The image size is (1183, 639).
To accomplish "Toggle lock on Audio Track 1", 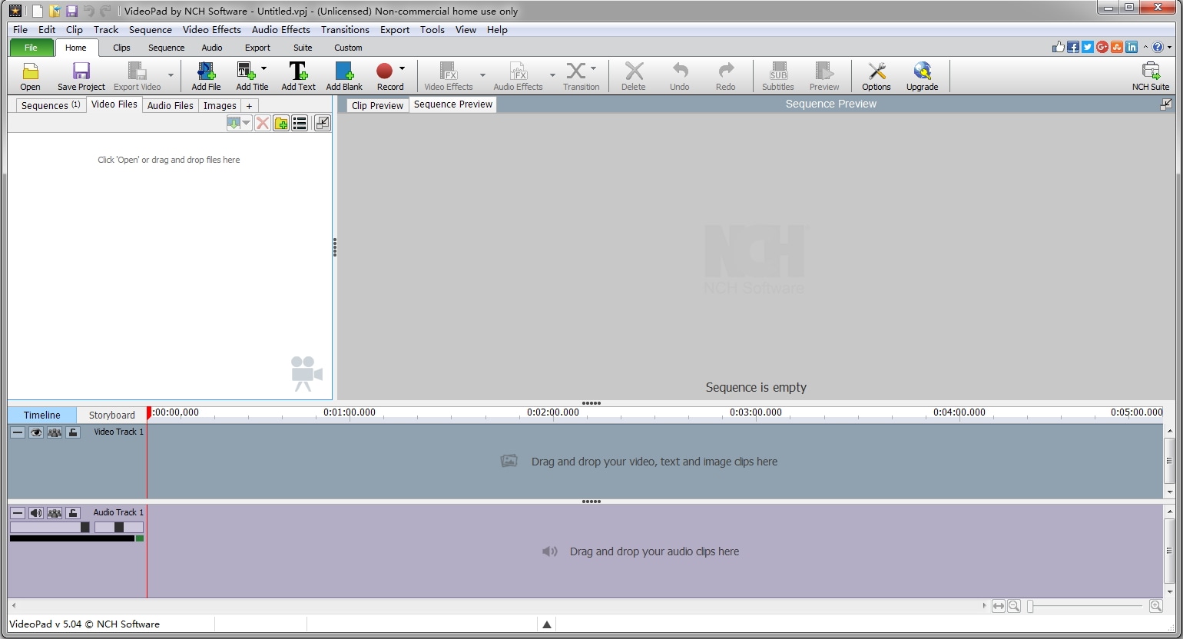I will [73, 513].
